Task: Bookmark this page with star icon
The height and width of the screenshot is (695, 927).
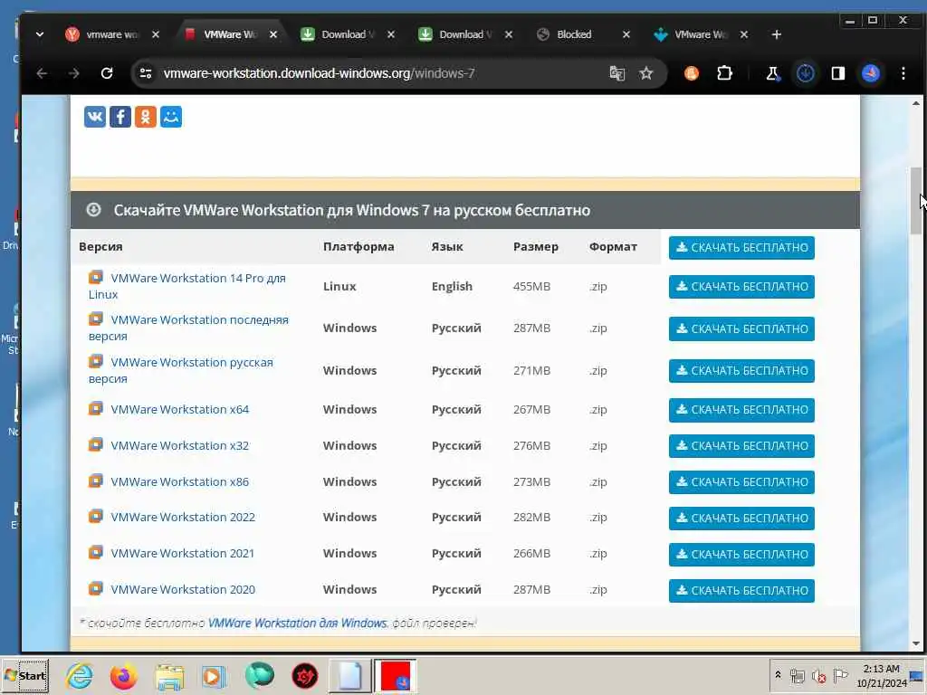Action: pyautogui.click(x=646, y=73)
